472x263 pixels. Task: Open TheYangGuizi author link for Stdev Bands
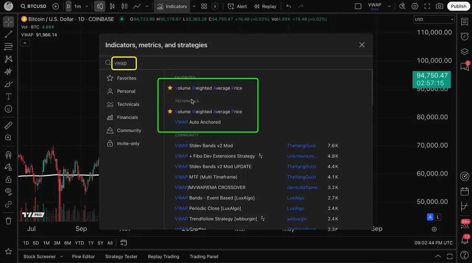[301, 146]
